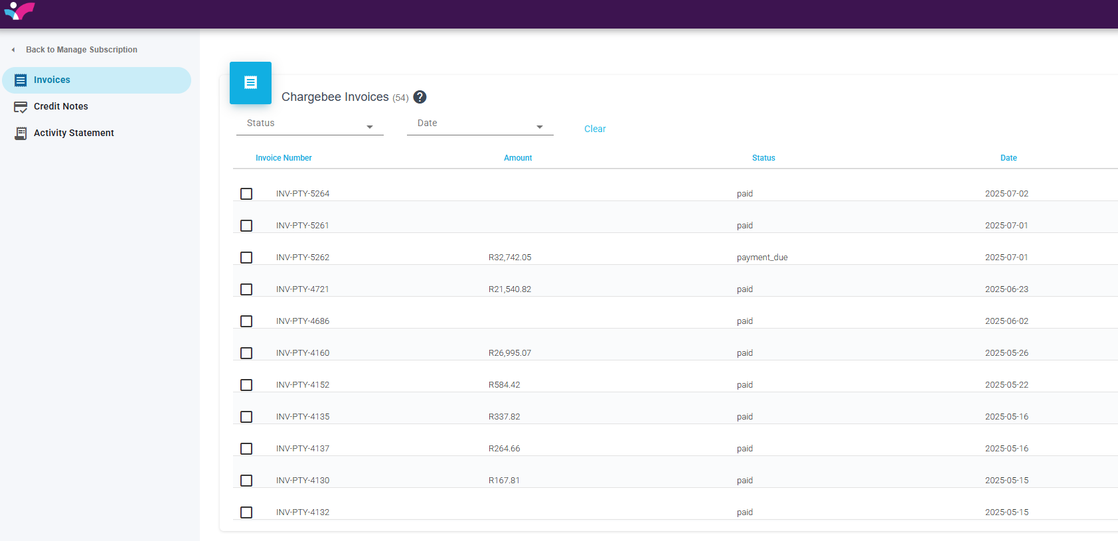The image size is (1118, 541).
Task: Check the box next to INV-PTY-4160
Action: point(246,353)
